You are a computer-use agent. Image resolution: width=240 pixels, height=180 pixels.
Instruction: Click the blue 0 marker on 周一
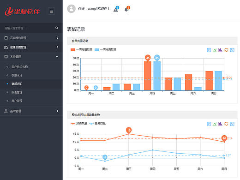(x=96, y=88)
